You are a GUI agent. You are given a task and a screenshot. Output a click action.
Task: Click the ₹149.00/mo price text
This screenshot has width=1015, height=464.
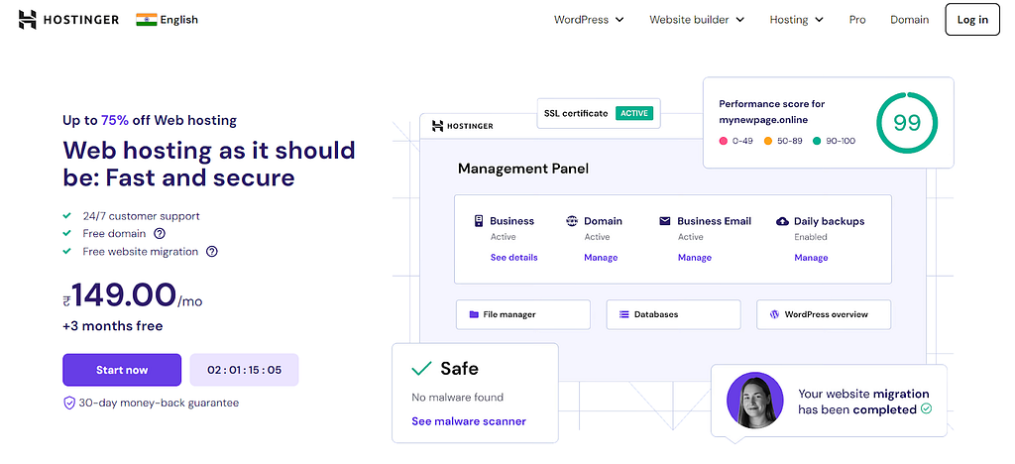click(x=133, y=295)
